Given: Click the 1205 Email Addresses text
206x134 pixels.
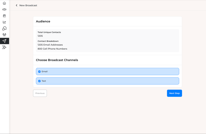Looking at the screenshot, I should (x=50, y=45).
